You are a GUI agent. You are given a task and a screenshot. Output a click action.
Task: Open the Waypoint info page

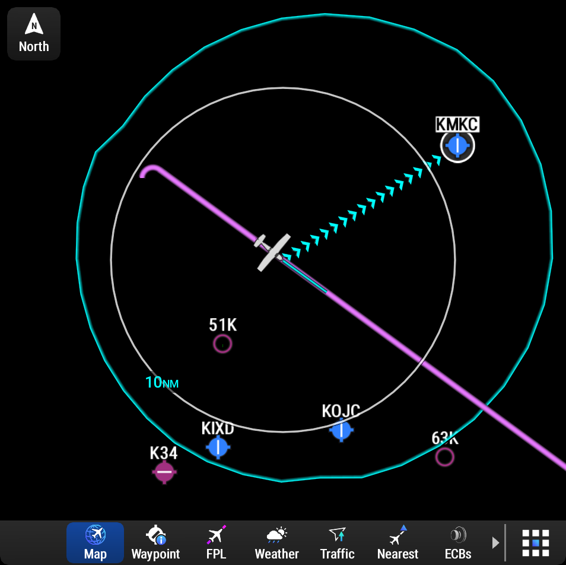click(155, 542)
